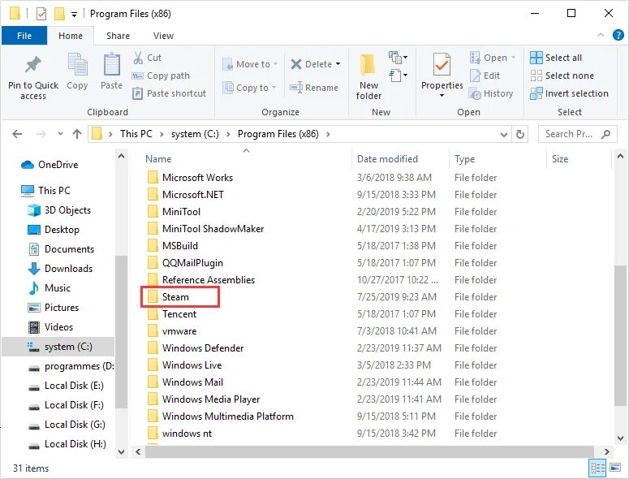Expand the path chevron after This PC
629x479 pixels.
162,134
